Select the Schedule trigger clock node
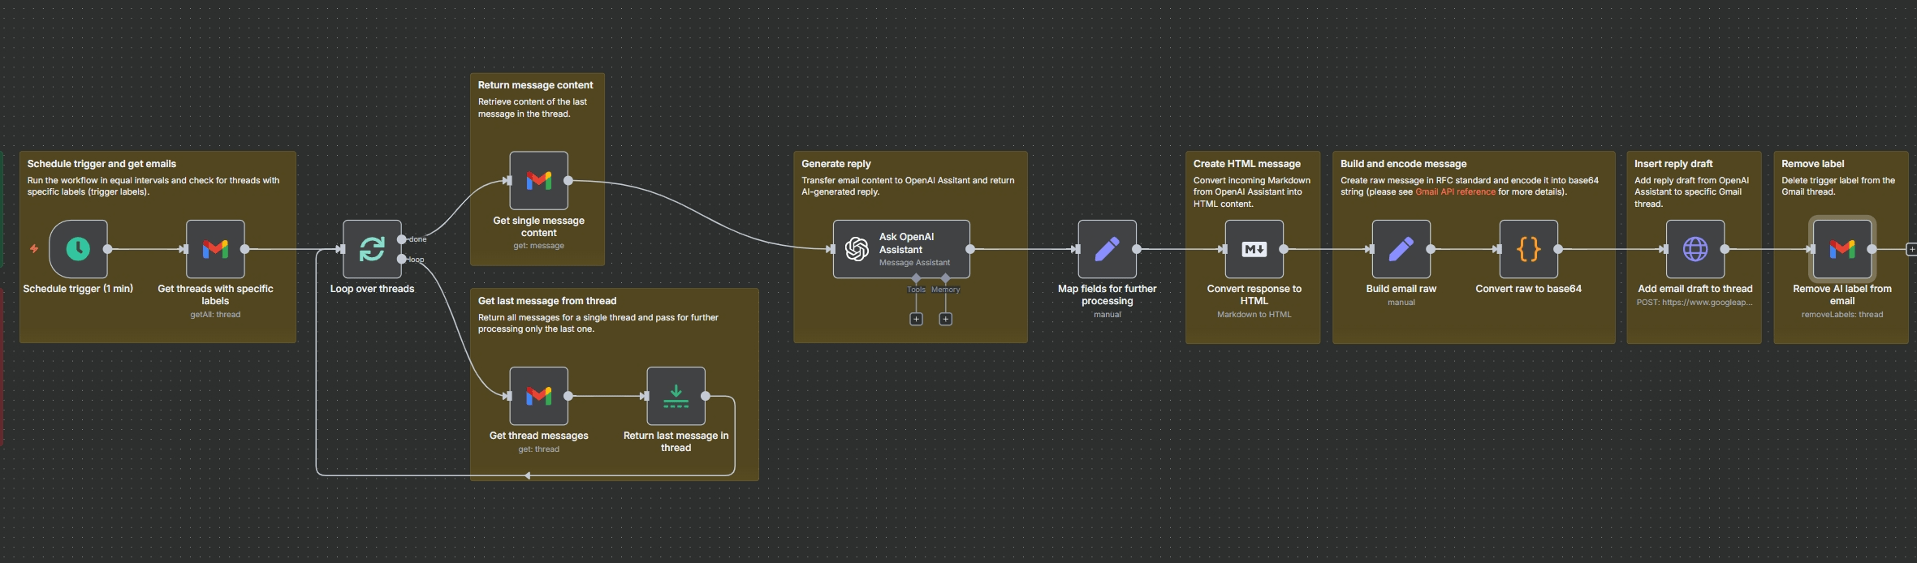The image size is (1917, 563). pyautogui.click(x=78, y=249)
